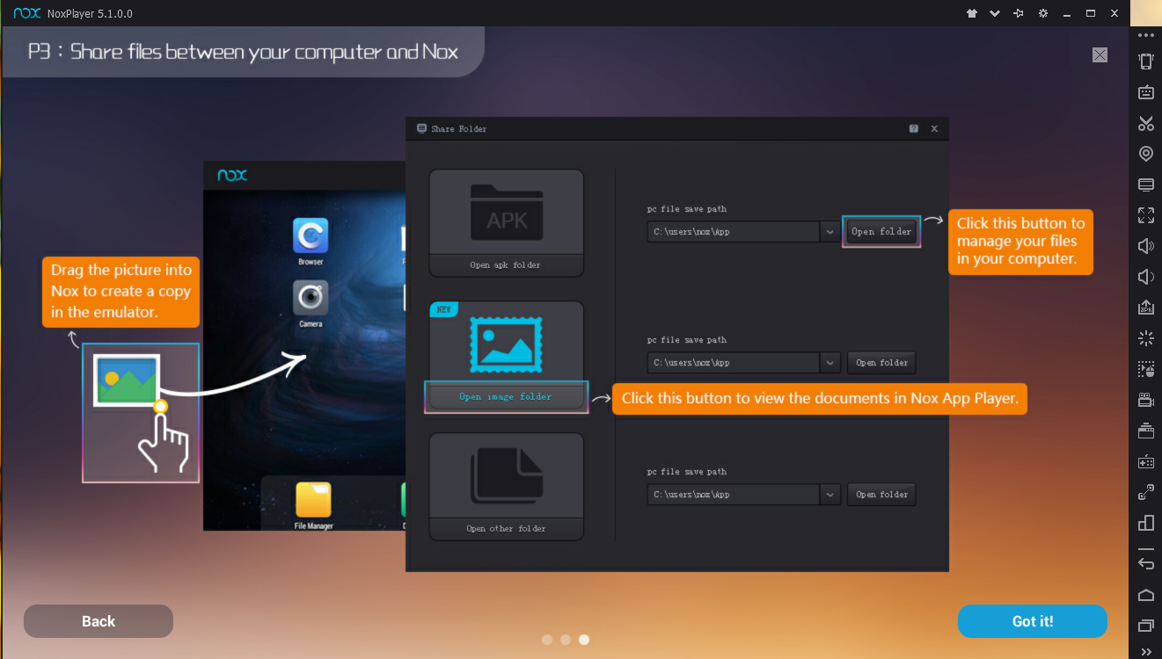Open keyboard control mapping
Image resolution: width=1162 pixels, height=659 pixels.
(x=1146, y=92)
